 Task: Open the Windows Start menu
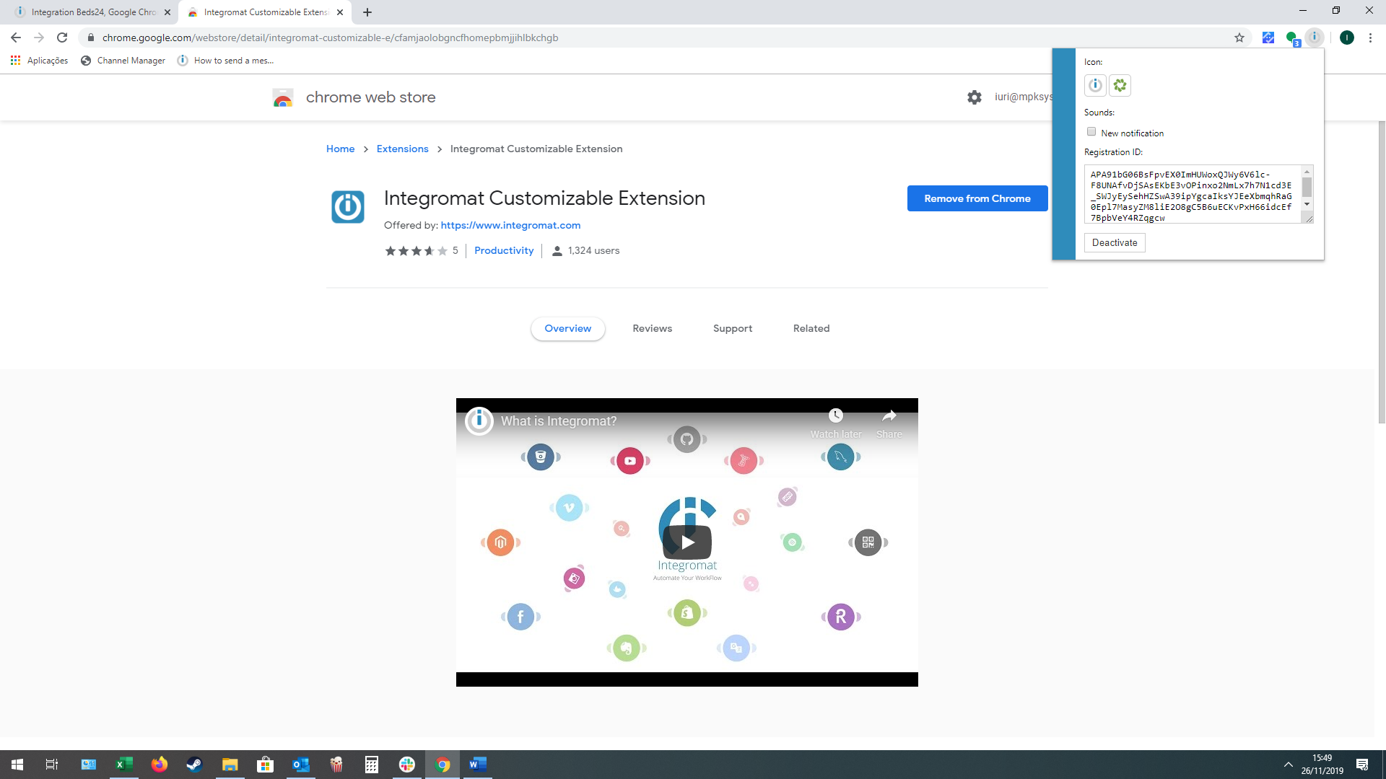(x=17, y=765)
